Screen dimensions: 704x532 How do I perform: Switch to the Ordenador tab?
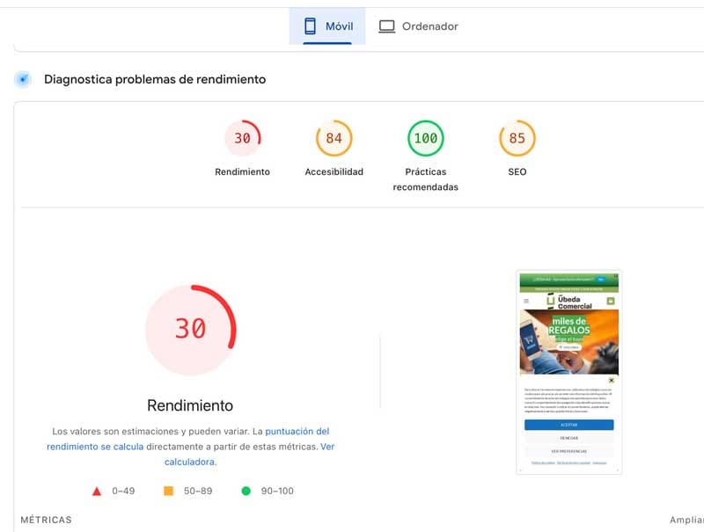click(421, 26)
